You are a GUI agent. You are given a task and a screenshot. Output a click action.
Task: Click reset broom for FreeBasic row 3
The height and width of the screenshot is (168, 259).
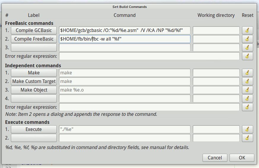pos(247,47)
